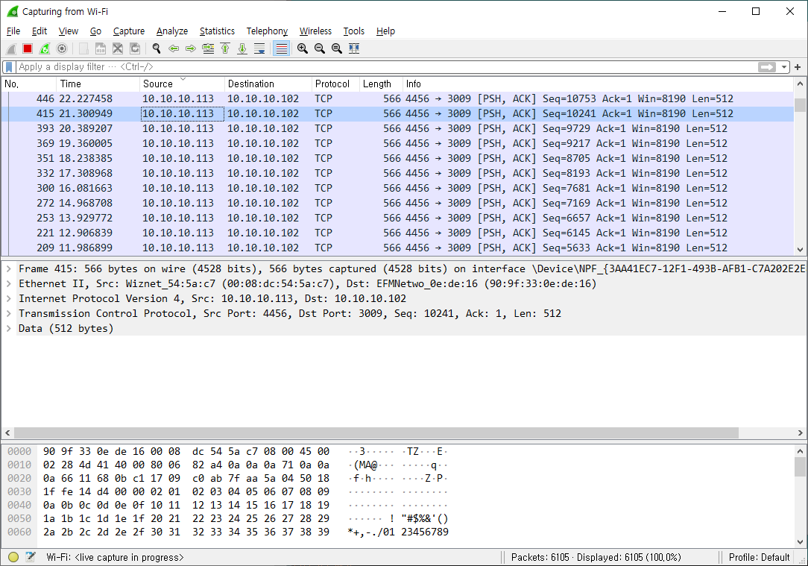Select packet 209 with Seq=5633
The height and width of the screenshot is (566, 808).
click(x=398, y=248)
